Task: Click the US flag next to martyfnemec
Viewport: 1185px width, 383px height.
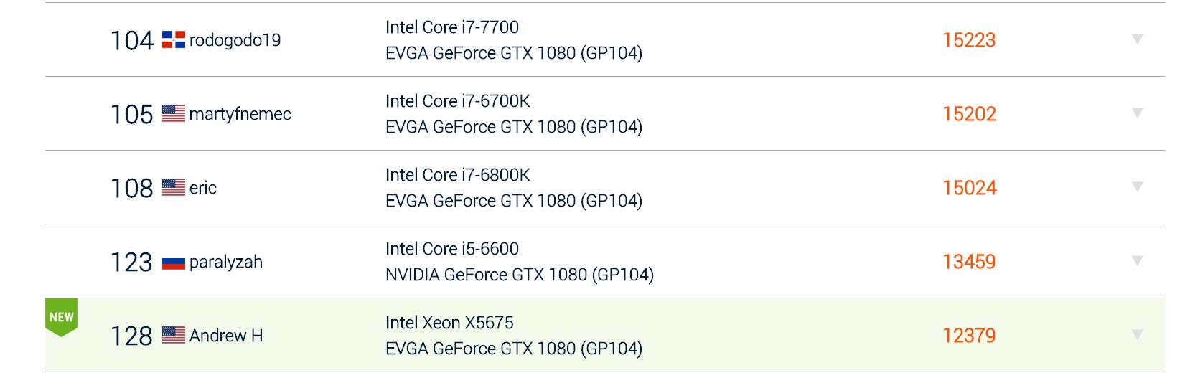Action: 174,113
